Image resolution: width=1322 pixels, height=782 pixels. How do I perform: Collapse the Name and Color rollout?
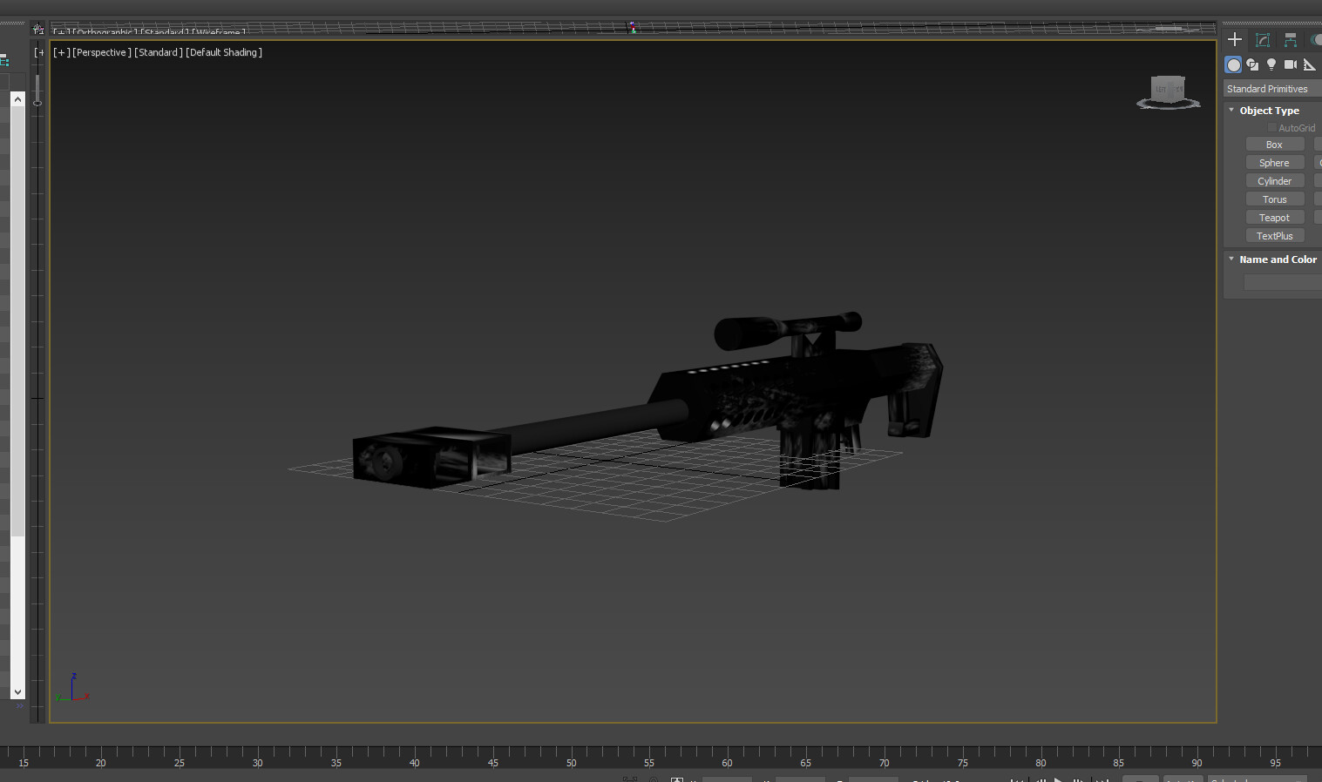(x=1230, y=259)
